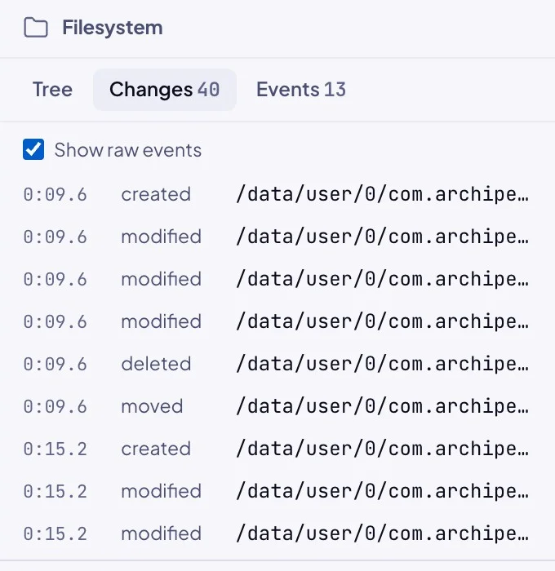
Task: Click the path in the deleted row
Action: (382, 364)
